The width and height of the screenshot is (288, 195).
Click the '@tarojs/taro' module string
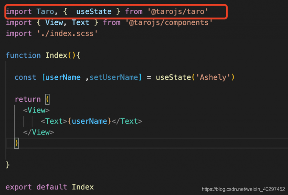click(178, 12)
